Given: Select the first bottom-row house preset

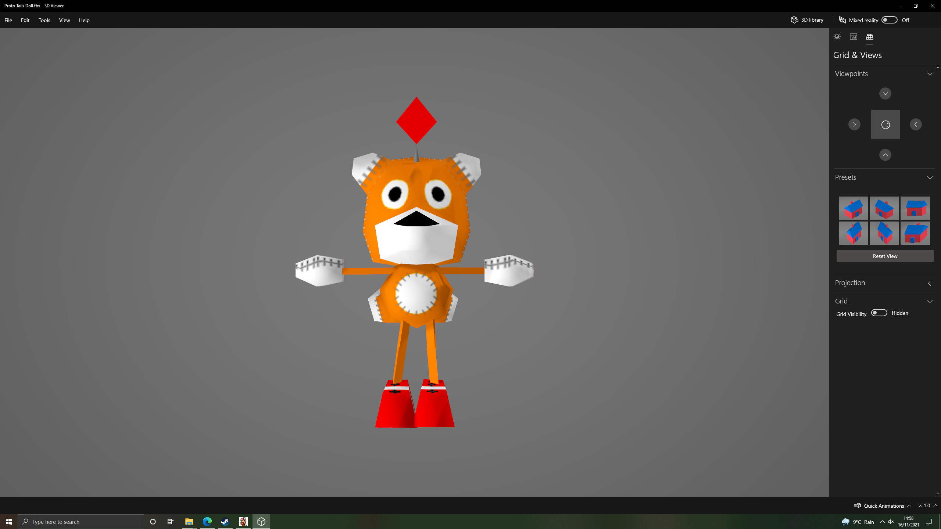Looking at the screenshot, I should (x=853, y=233).
